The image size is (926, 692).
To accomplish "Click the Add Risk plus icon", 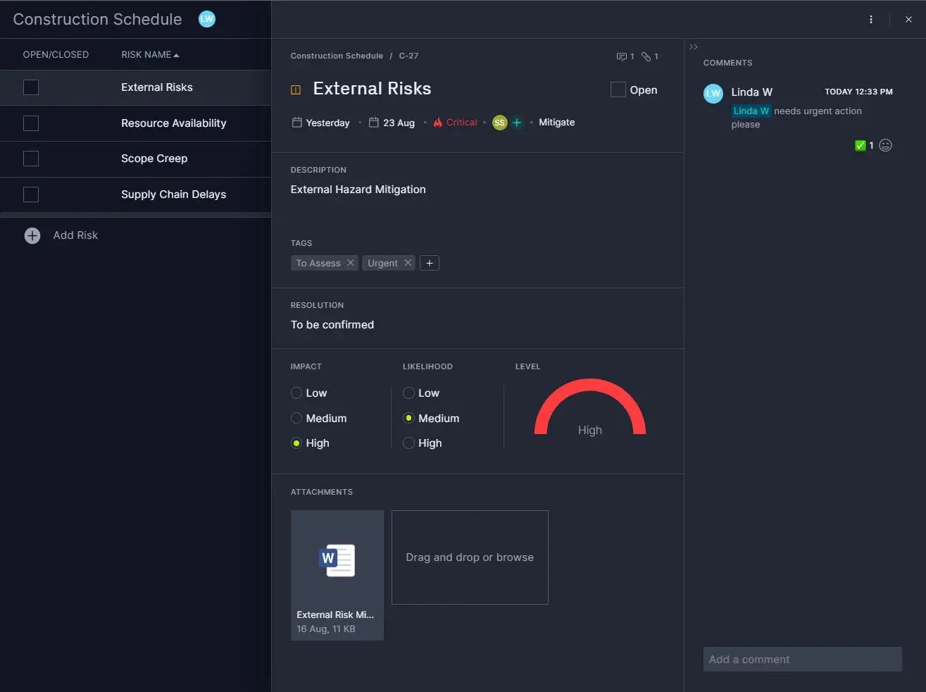I will click(32, 235).
